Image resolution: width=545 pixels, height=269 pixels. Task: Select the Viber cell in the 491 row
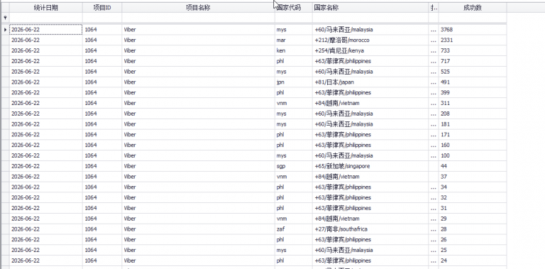click(198, 82)
